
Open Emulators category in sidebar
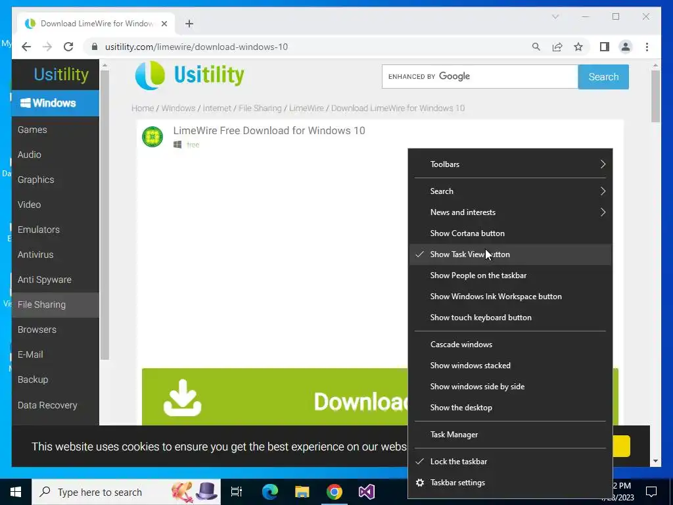click(55, 229)
